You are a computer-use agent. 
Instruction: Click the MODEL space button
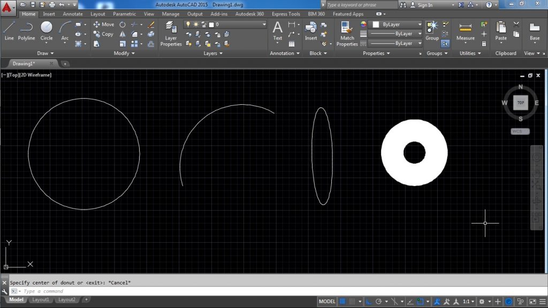(x=327, y=302)
